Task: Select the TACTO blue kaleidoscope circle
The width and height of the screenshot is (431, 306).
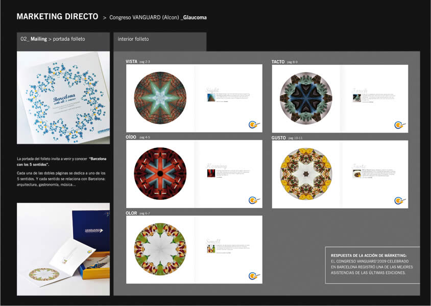Action: [x=306, y=98]
